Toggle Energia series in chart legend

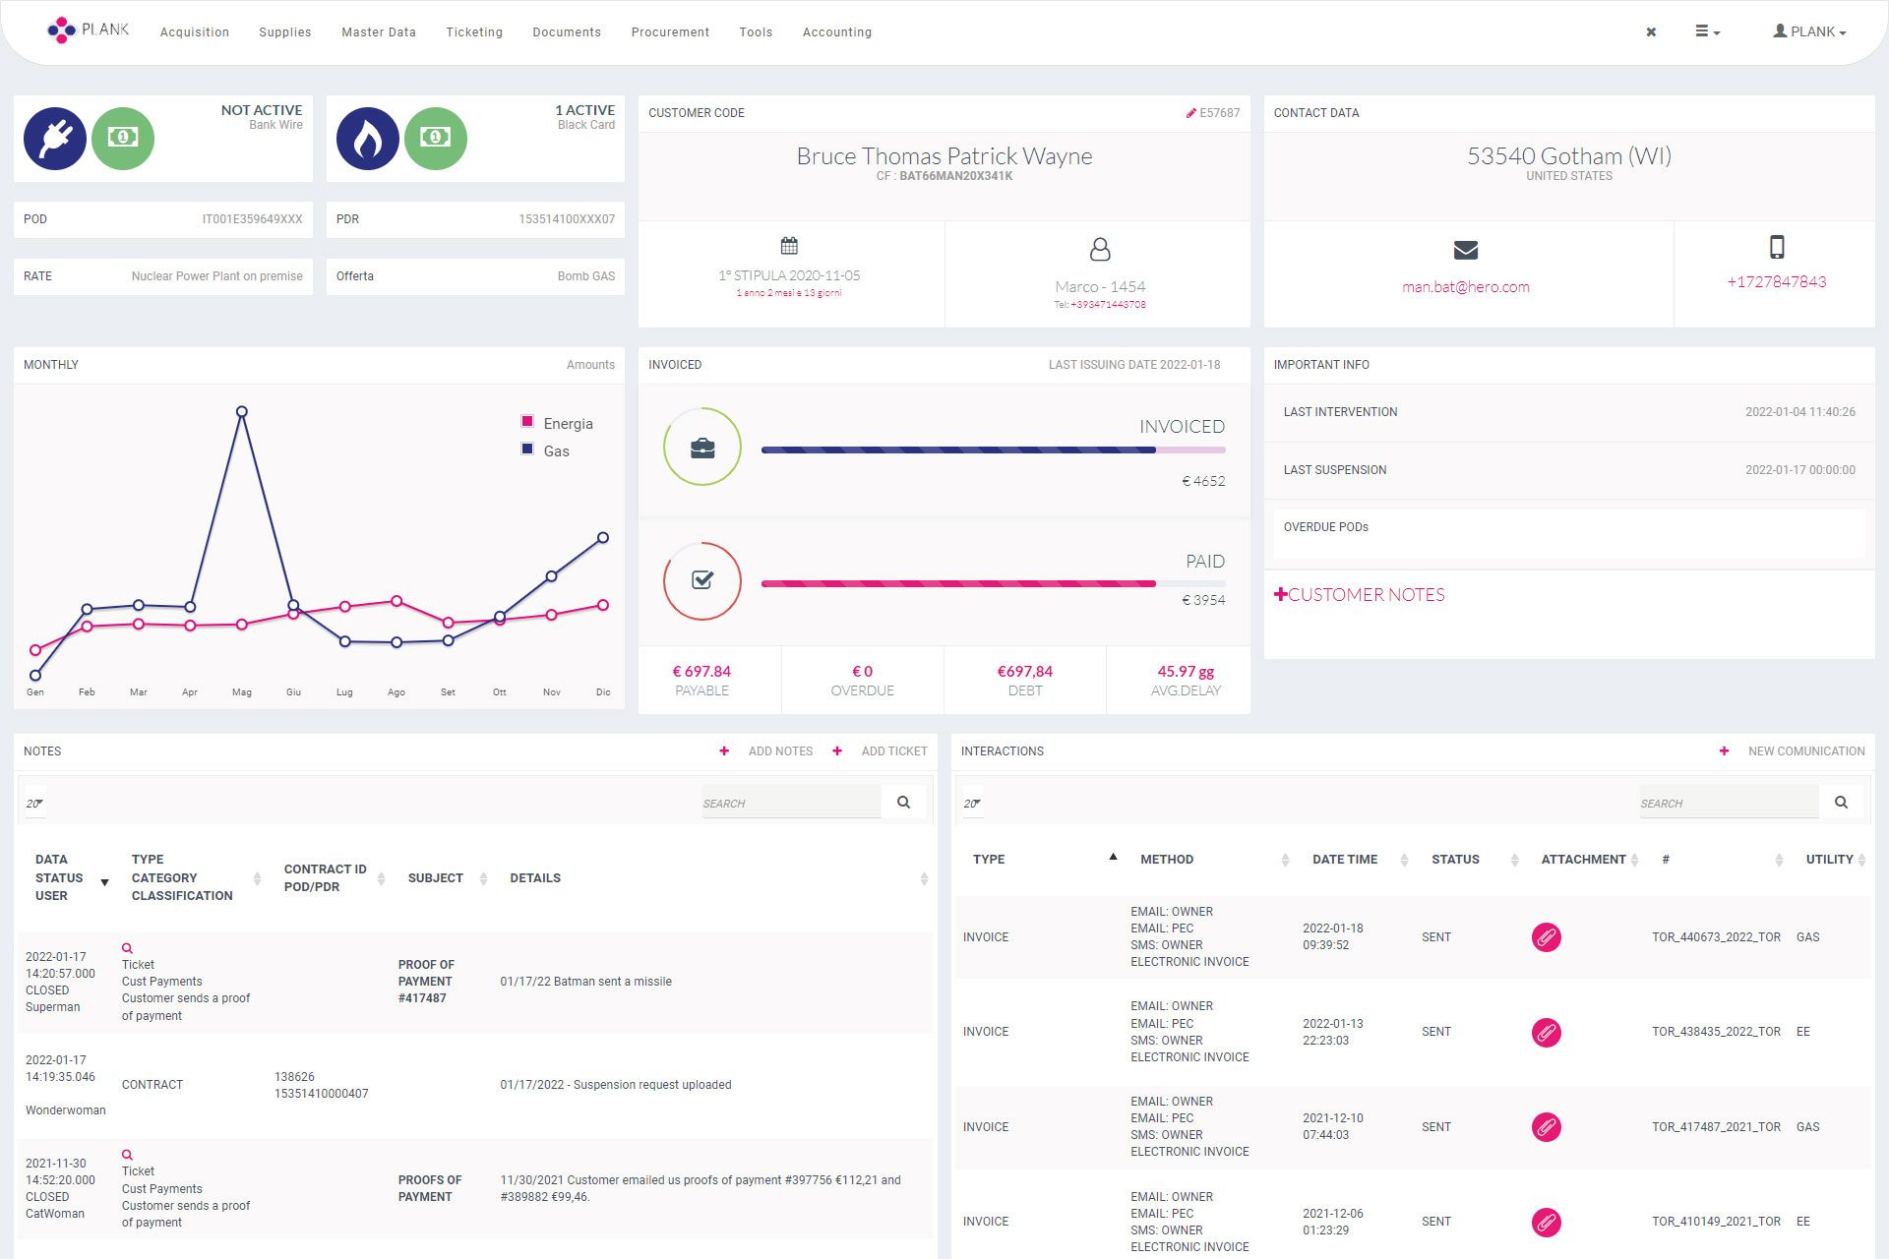[x=557, y=423]
